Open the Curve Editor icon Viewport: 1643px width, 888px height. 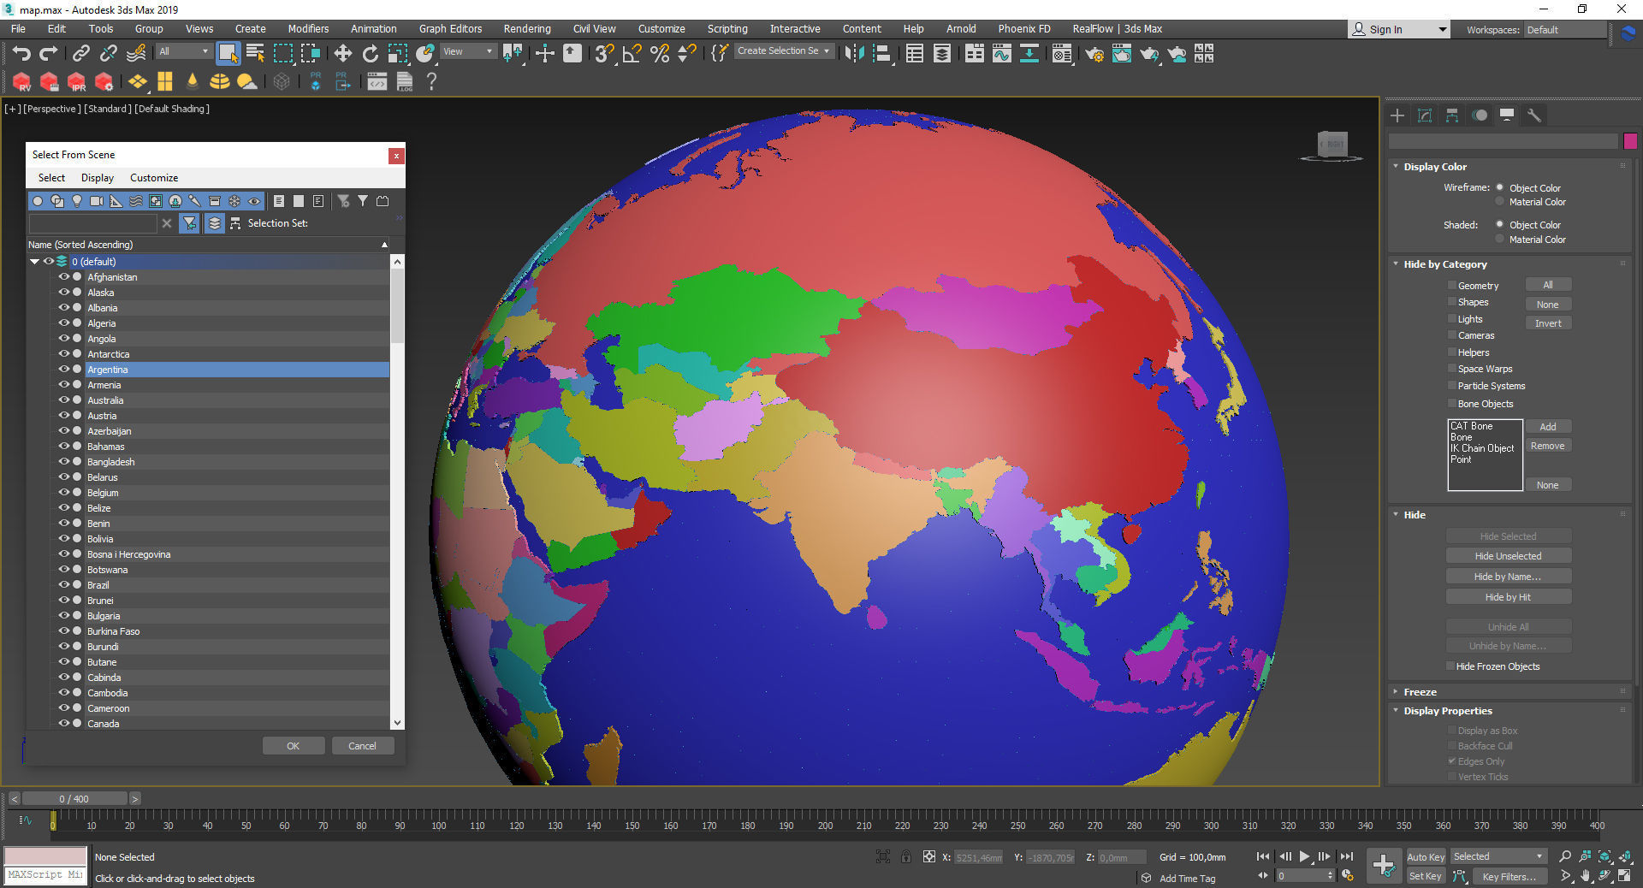[1001, 54]
